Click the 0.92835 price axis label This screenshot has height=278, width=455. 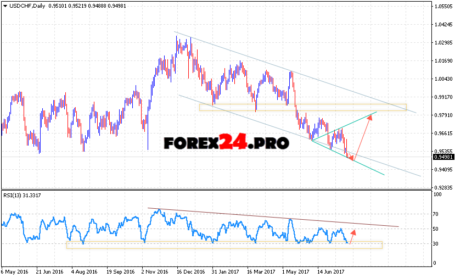click(442, 187)
